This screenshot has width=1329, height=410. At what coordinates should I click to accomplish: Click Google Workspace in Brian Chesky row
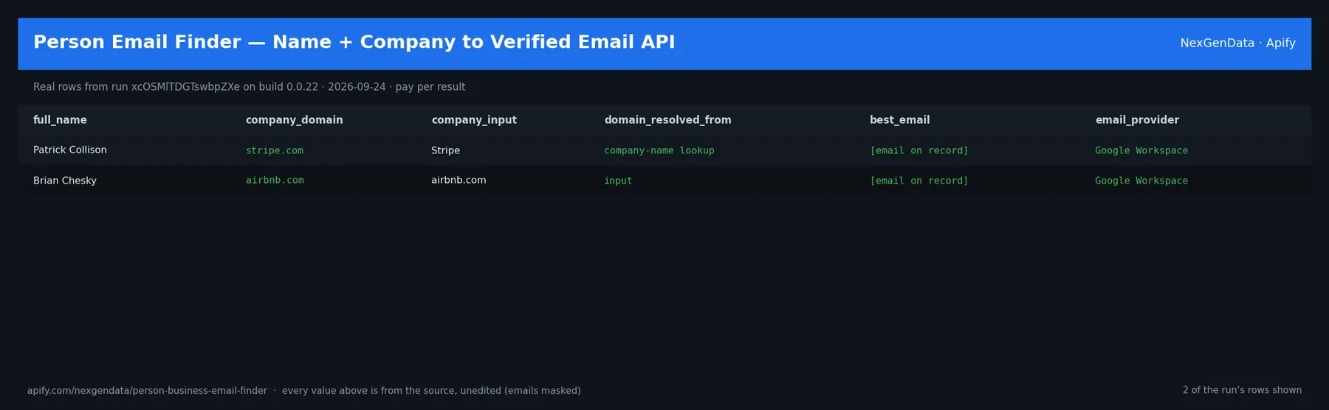pyautogui.click(x=1141, y=181)
